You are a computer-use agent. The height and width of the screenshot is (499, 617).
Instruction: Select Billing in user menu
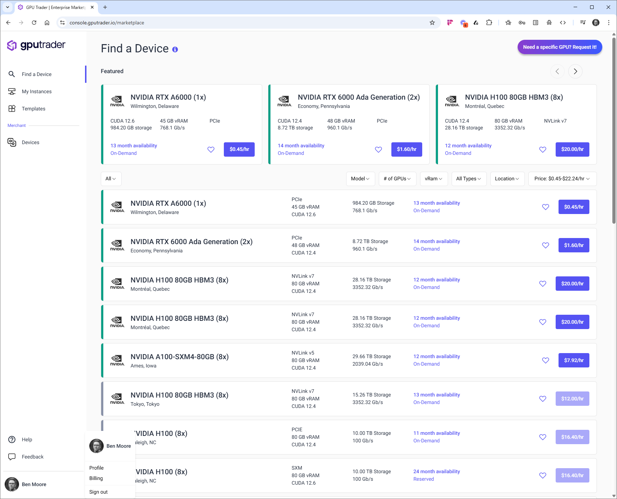click(x=96, y=478)
